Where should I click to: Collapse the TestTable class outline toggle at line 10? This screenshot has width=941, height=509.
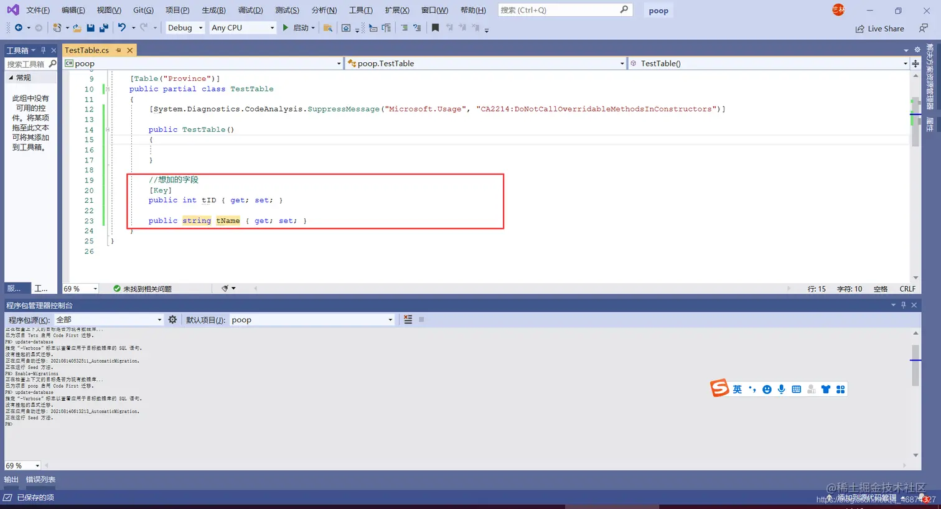(x=107, y=89)
